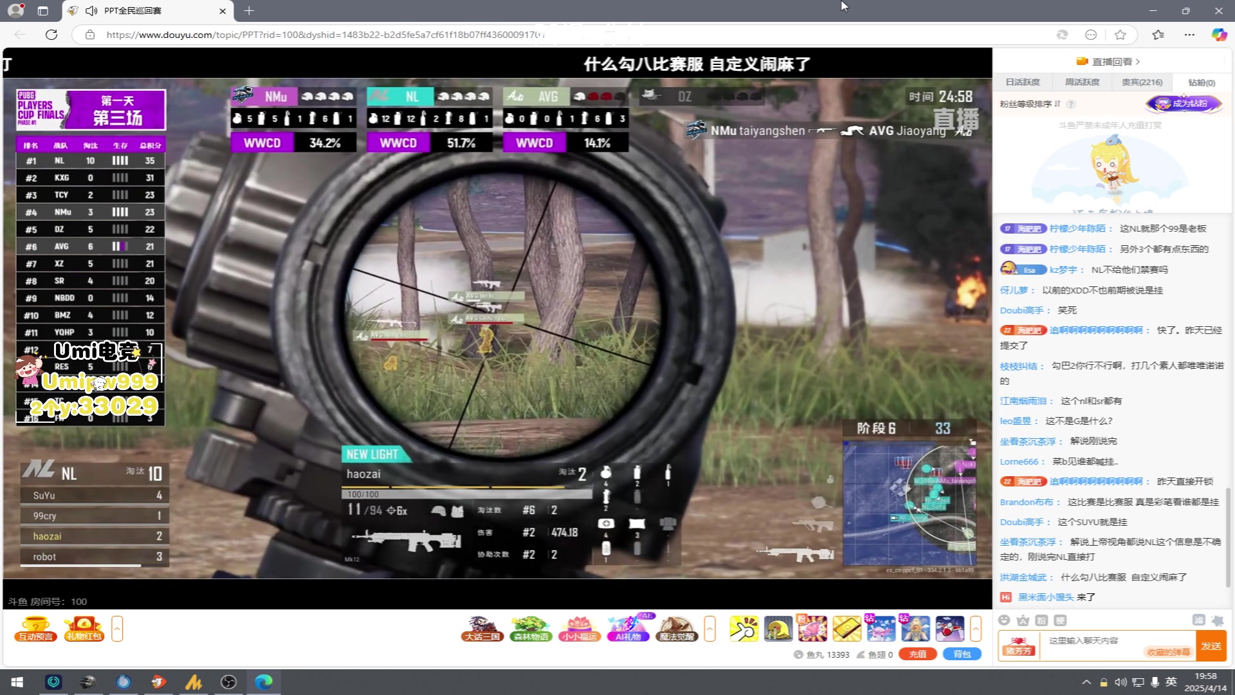Toggle 粉丝等级排序 sort order

click(x=1030, y=104)
